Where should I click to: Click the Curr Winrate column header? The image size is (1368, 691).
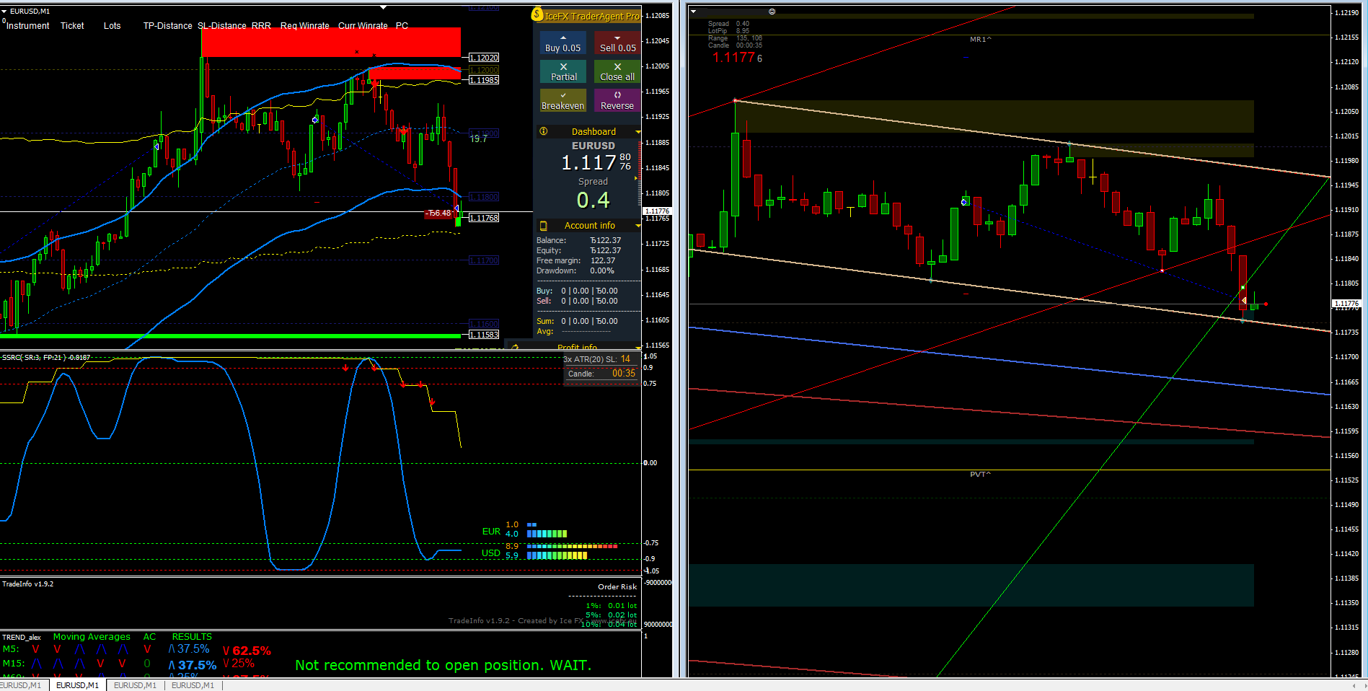(x=363, y=26)
